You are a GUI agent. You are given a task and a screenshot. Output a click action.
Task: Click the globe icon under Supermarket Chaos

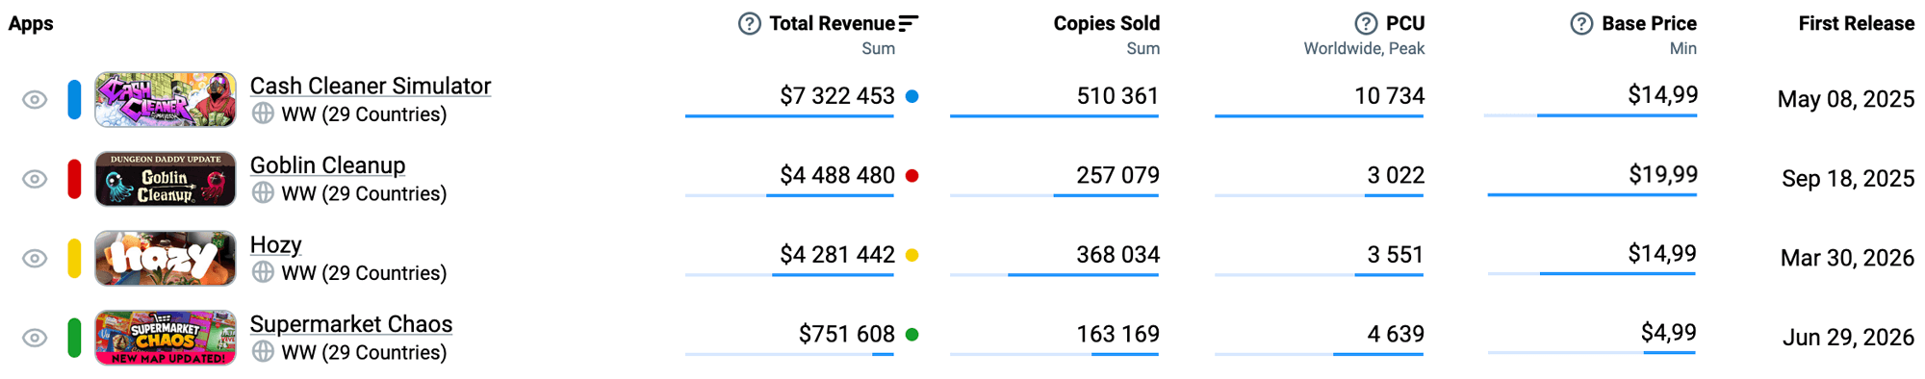[263, 352]
